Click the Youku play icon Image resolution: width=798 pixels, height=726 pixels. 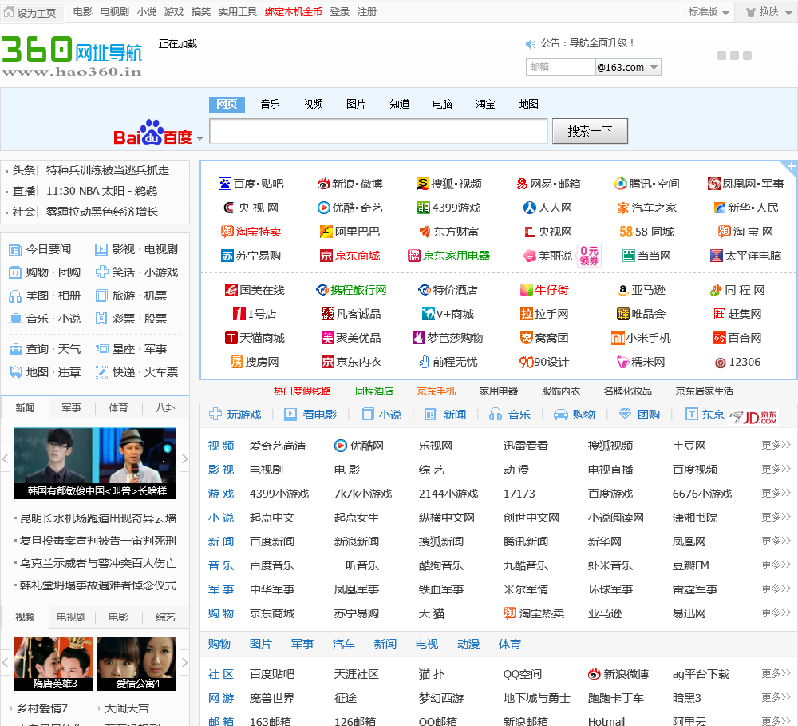pyautogui.click(x=323, y=208)
